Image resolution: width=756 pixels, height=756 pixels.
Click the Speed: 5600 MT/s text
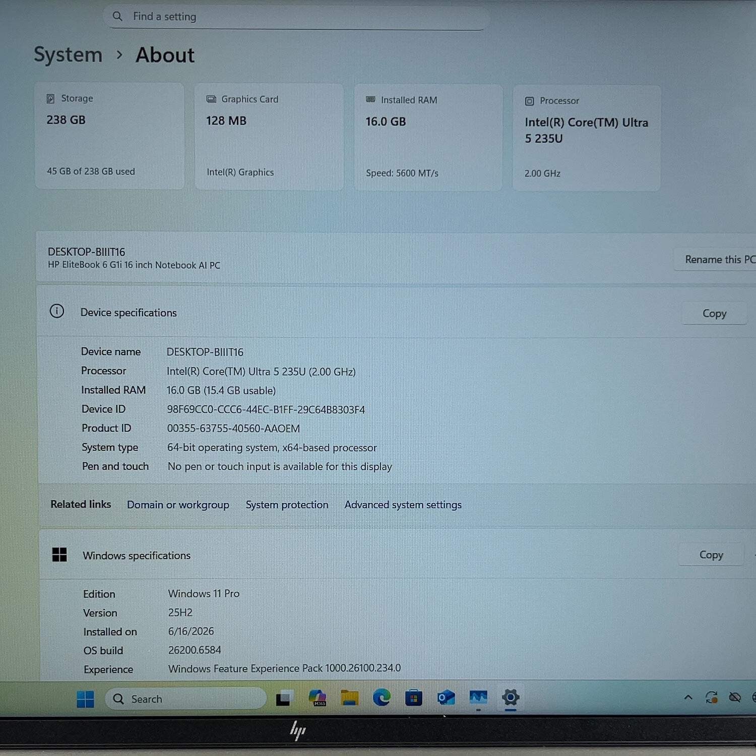(x=402, y=173)
